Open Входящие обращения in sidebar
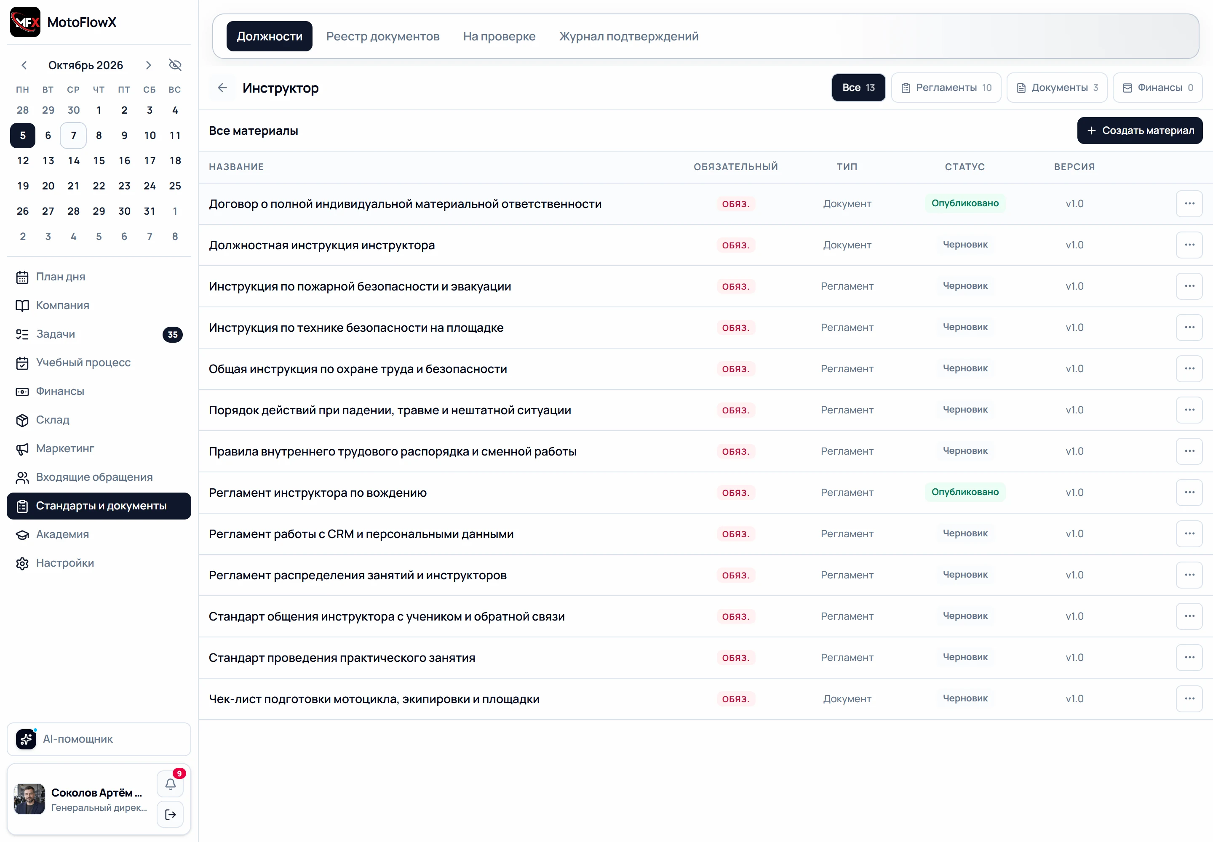The image size is (1213, 842). pyautogui.click(x=99, y=477)
